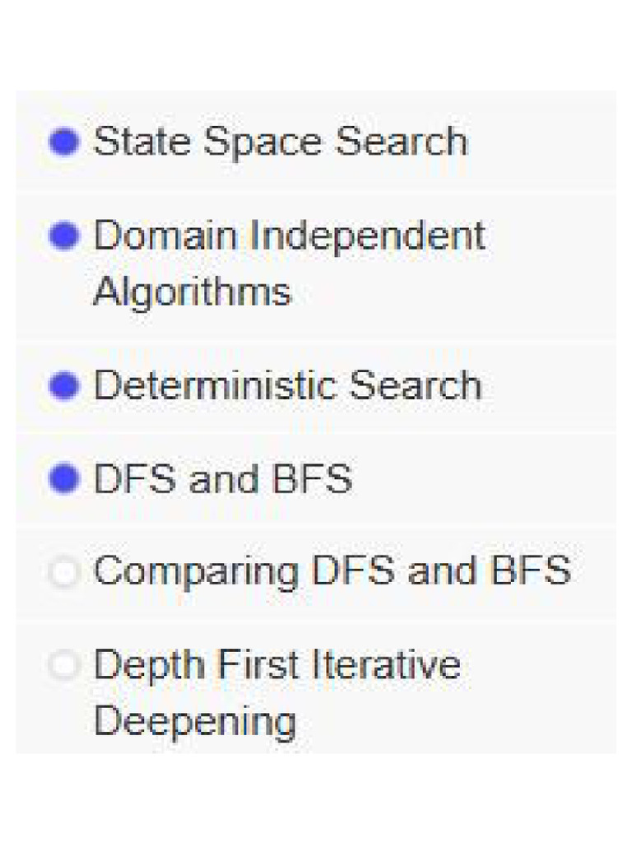The height and width of the screenshot is (843, 632).
Task: Click the word 'Algorithms' on the wrapped line
Action: (192, 292)
